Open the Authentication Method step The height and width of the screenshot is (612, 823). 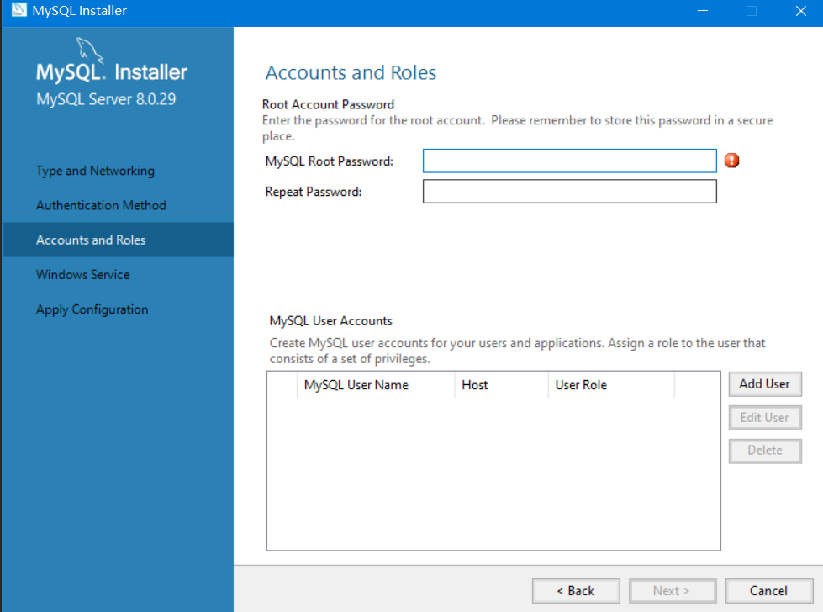pyautogui.click(x=100, y=205)
